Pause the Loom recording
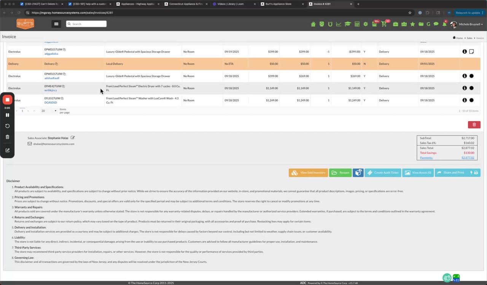 (7, 115)
